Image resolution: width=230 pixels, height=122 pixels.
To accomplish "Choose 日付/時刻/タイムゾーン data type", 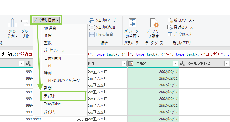I will point(62,80).
